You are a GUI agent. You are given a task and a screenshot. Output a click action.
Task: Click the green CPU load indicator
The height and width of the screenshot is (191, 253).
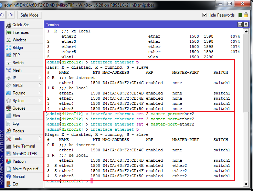[x=240, y=15]
